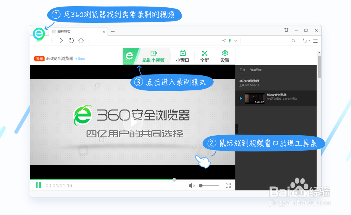Click 全屏 on the video toolbar
Screen dimensions: 351x215
pyautogui.click(x=205, y=56)
